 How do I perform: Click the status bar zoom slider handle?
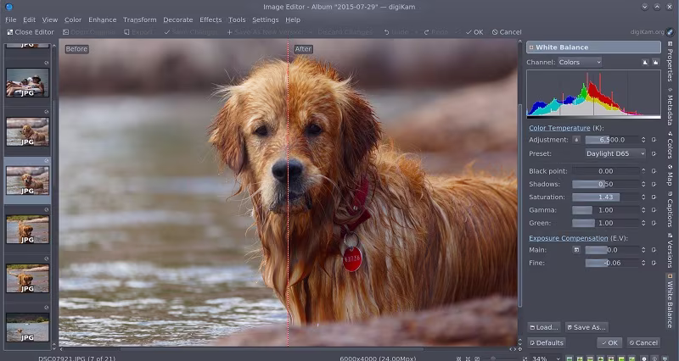point(493,358)
